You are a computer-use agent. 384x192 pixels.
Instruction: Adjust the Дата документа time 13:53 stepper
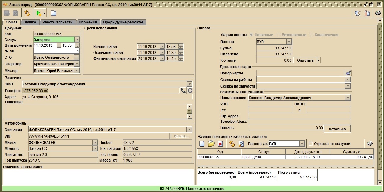point(77,45)
